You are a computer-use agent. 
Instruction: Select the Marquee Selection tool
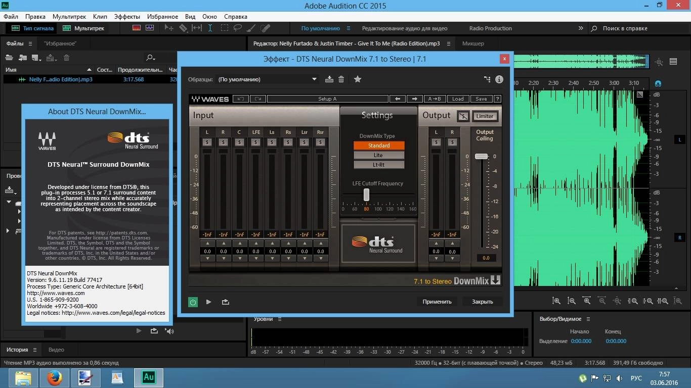[x=225, y=28]
